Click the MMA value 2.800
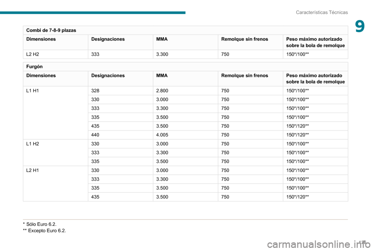The width and height of the screenshot is (377, 251). 162,91
